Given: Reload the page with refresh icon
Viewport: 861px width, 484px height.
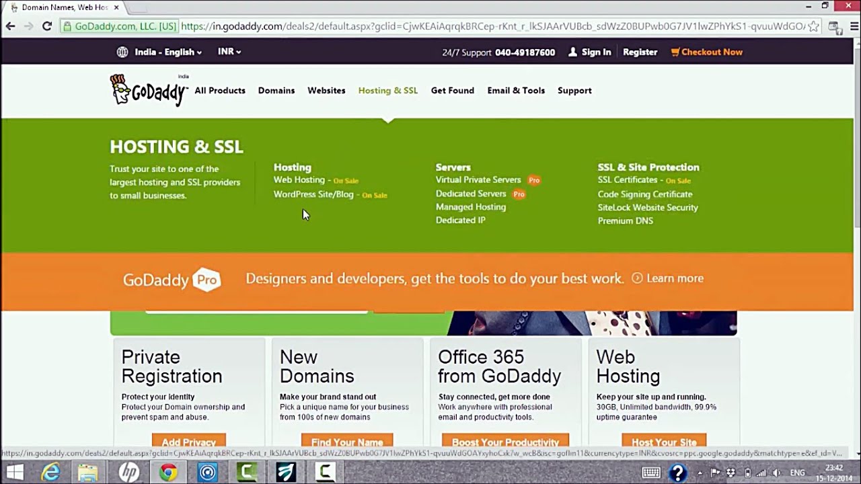Looking at the screenshot, I should click(47, 26).
